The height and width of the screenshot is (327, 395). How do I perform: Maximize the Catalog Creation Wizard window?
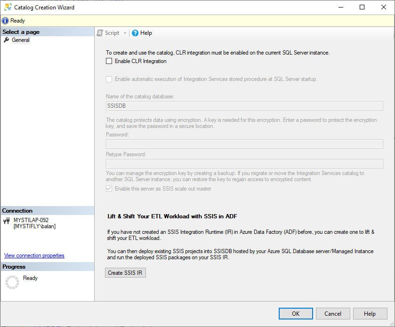362,8
